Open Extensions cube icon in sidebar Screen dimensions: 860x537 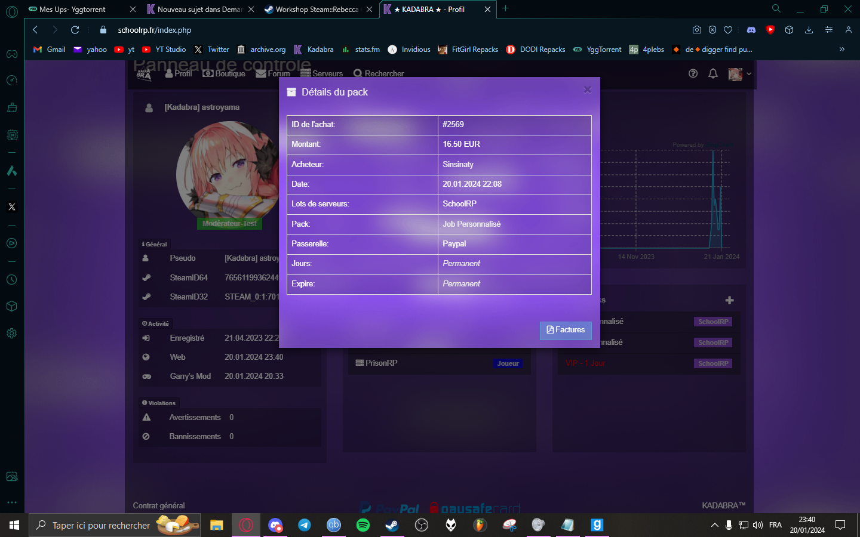(x=12, y=306)
